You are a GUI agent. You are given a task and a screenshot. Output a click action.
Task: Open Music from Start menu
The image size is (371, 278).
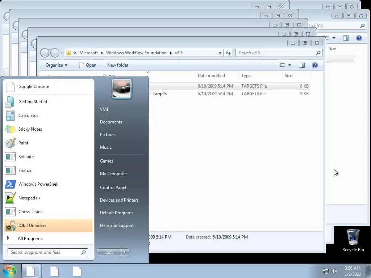pos(105,147)
